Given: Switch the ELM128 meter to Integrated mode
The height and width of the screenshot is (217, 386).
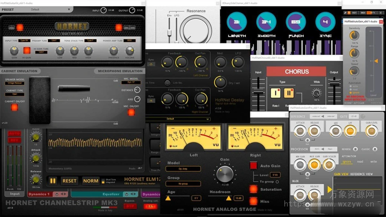Looking at the screenshot, I should tap(103, 182).
